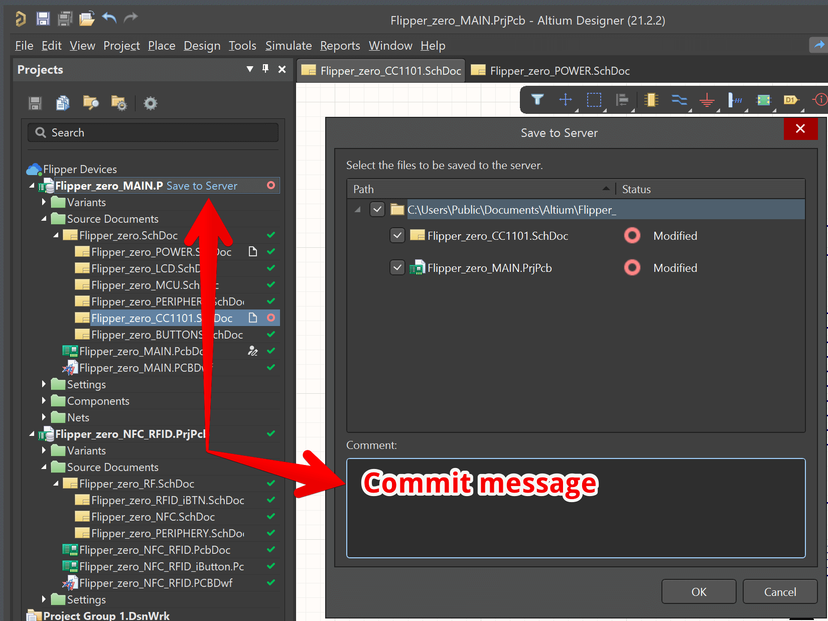Open the Reports menu
Screen dimensions: 828x621
[340, 46]
